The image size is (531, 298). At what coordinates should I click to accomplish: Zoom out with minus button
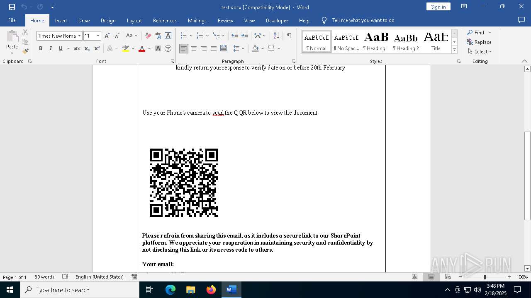[x=460, y=277]
